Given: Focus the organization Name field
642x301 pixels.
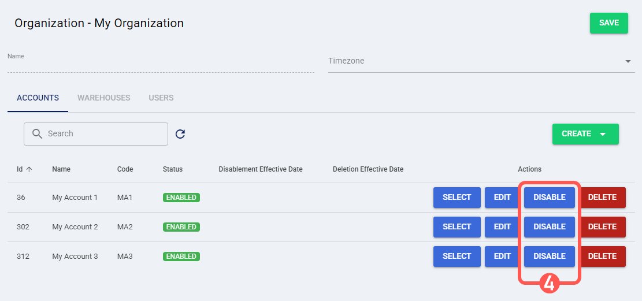Looking at the screenshot, I should tap(160, 66).
